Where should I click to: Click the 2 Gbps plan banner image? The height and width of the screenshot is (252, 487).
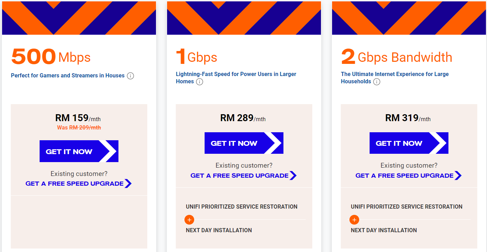tap(409, 18)
